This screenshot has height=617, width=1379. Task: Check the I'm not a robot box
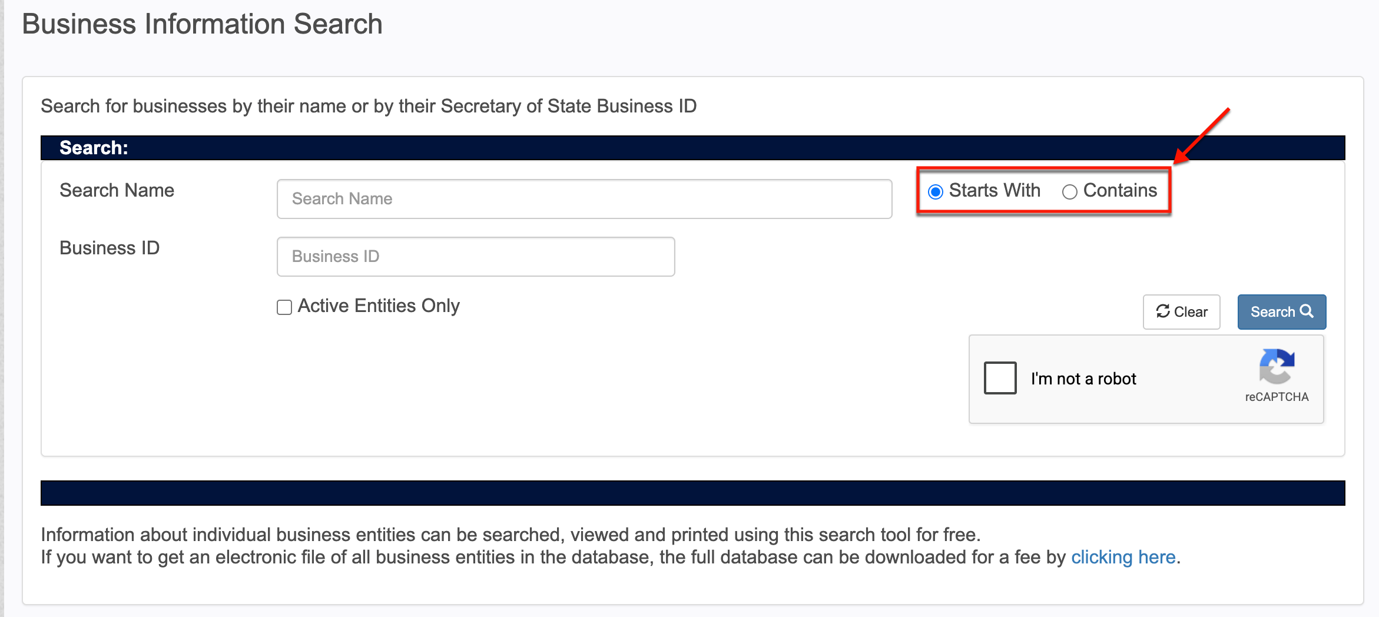click(1000, 378)
